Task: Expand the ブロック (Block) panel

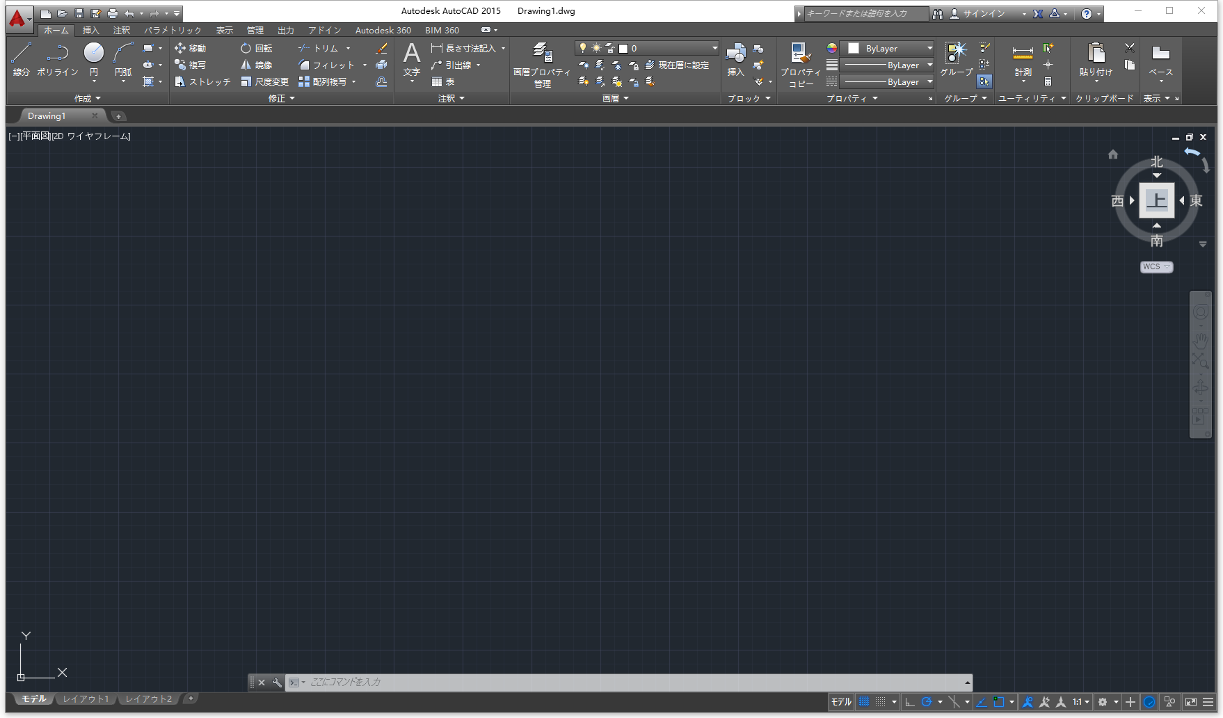Action: click(x=749, y=98)
